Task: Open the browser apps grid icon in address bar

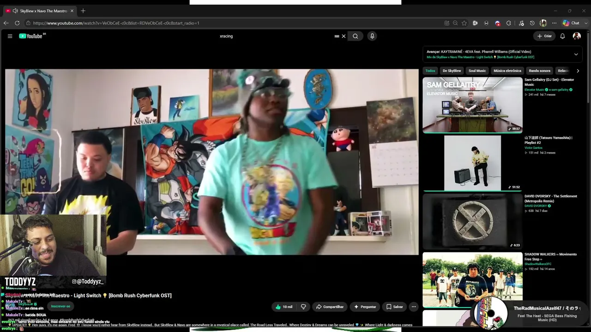Action: 446,23
